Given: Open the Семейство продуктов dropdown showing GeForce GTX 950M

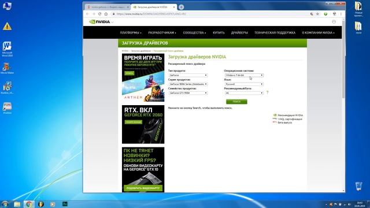Looking at the screenshot, I should pyautogui.click(x=188, y=93).
